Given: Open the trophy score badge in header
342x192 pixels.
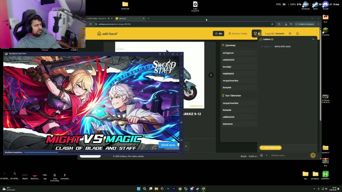Looking at the screenshot, I should tap(257, 34).
